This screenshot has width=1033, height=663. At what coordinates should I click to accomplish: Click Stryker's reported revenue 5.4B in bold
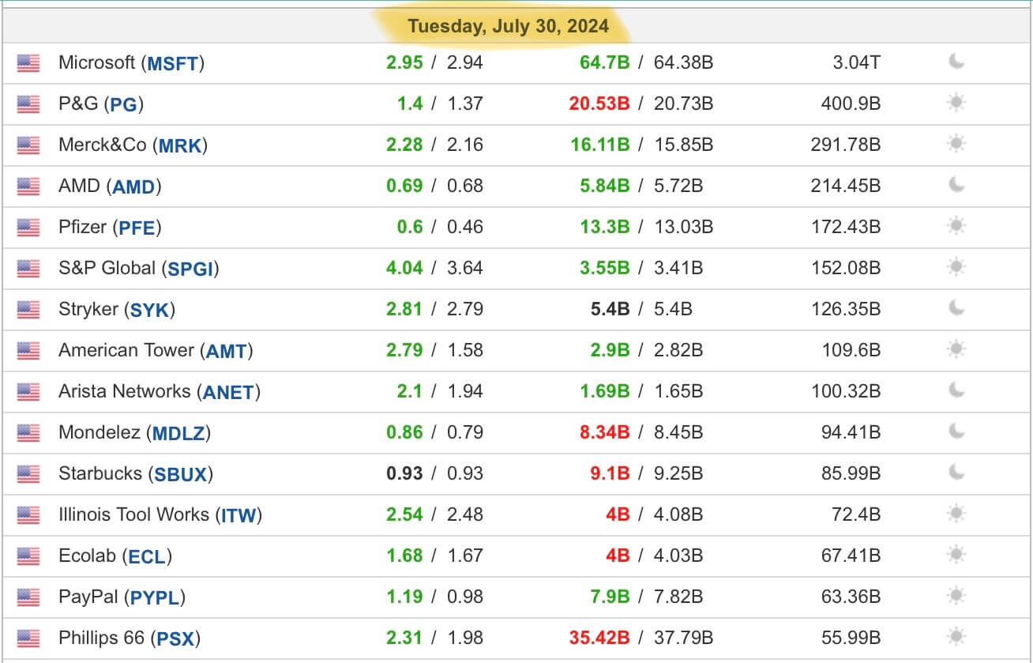pos(610,308)
